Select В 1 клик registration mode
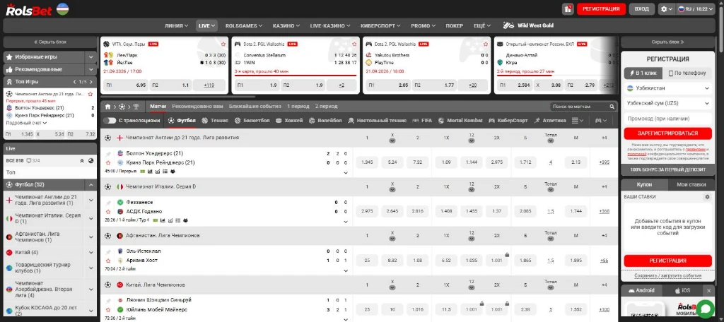 click(x=643, y=73)
